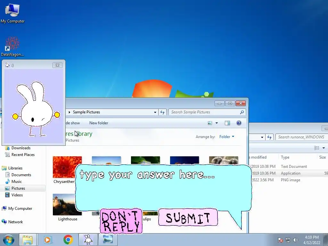Click the search magnifier in Sample Pictures

[x=242, y=112]
